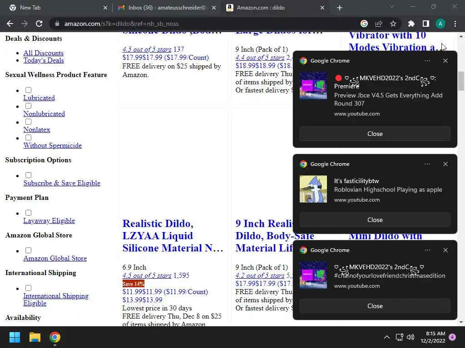Show hidden system tray icons
The image size is (465, 348).
pyautogui.click(x=387, y=337)
